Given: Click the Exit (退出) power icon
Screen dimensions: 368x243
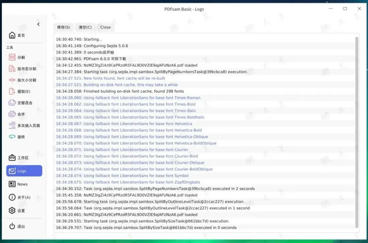Looking at the screenshot, I should pyautogui.click(x=12, y=226).
